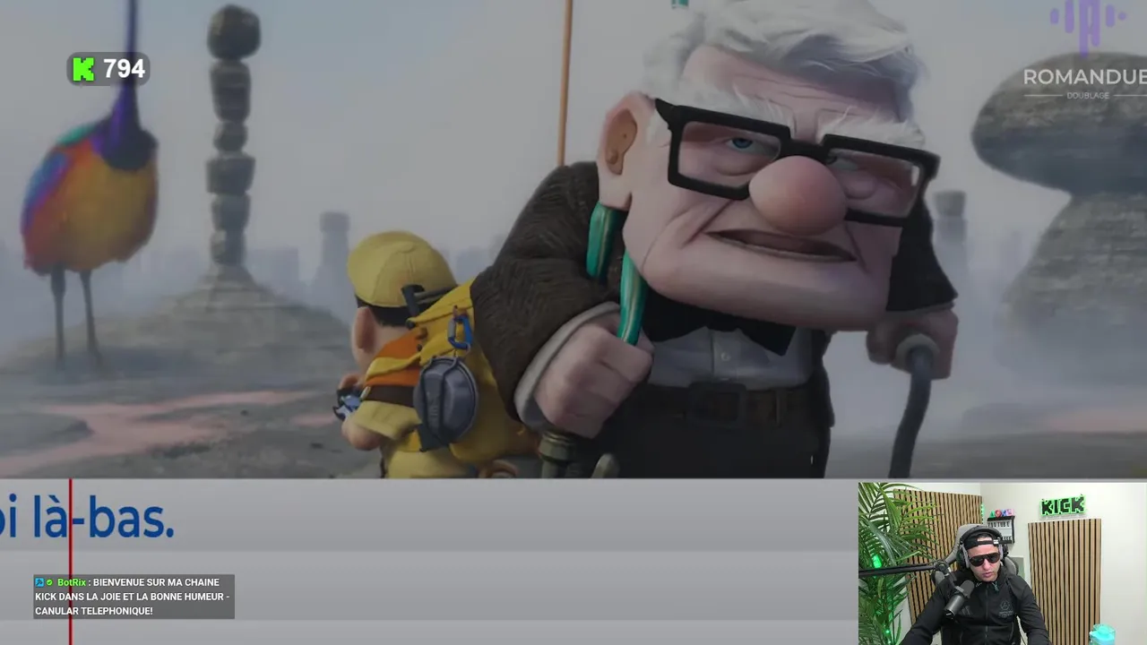This screenshot has width=1147, height=645.
Task: Click the blue 'là-bas.' subtitle text
Action: click(103, 520)
